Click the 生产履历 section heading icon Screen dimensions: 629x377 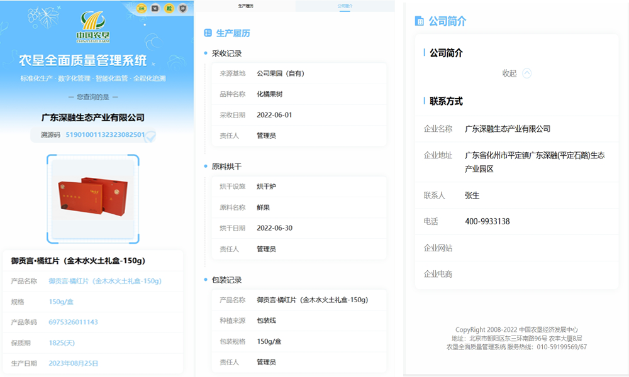208,33
